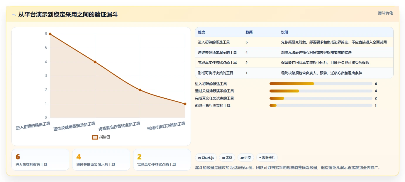Click the sparkle icon inside the 数据卡片 chip
The height and width of the screenshot is (182, 405).
[x=260, y=158]
